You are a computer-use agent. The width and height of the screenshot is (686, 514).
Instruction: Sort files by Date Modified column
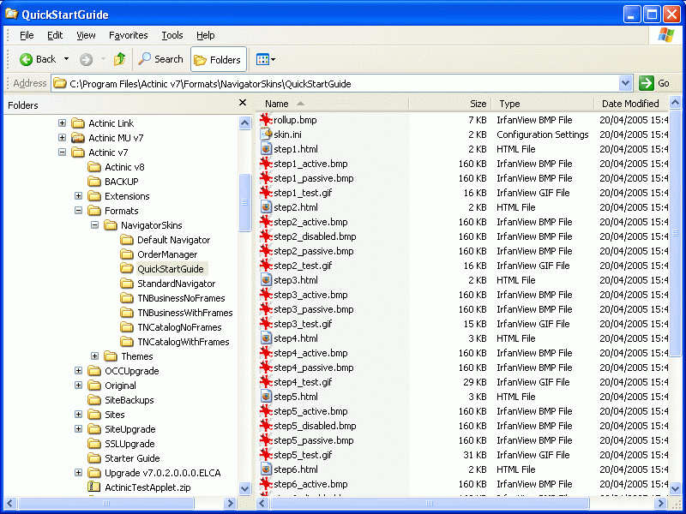tap(630, 104)
